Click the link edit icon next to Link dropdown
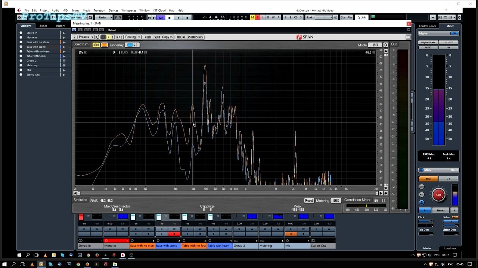Screen dimensions: 478x268 (335, 17)
